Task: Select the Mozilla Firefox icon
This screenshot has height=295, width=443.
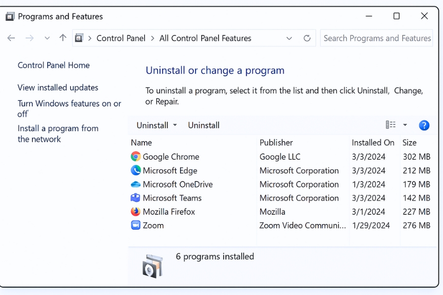Action: [136, 212]
